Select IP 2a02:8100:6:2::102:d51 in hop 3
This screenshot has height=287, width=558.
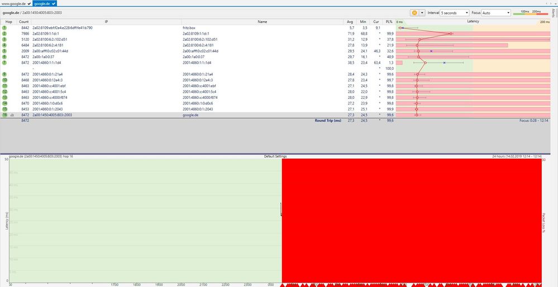pos(50,39)
